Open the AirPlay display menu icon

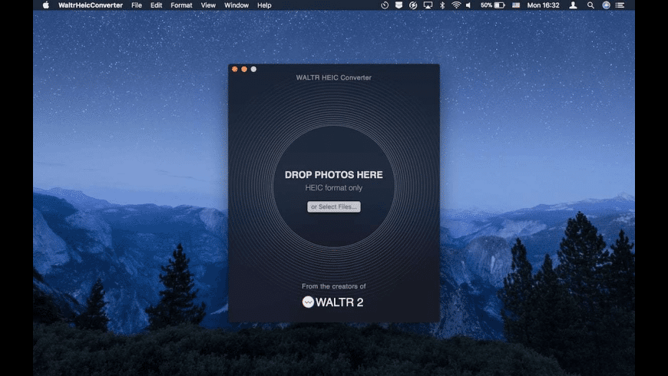click(428, 5)
